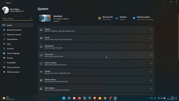This screenshot has height=101, width=179.
Task: Click the Wi-Fi network tray icon
Action: pos(159,98)
